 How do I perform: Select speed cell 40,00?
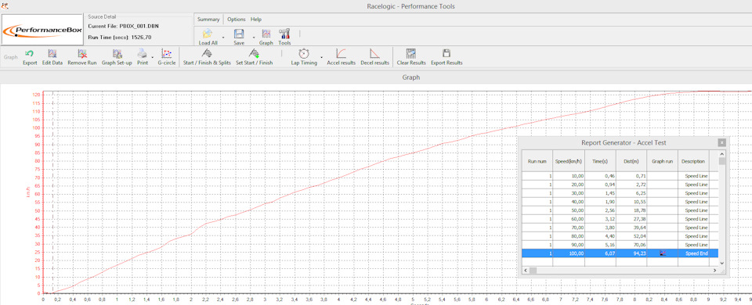(569, 202)
